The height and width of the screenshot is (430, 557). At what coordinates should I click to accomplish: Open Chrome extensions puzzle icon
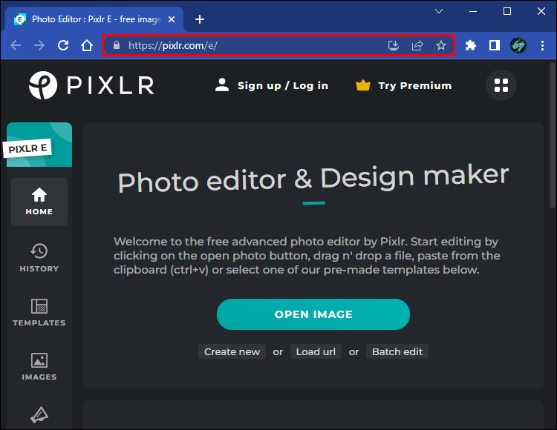[x=471, y=45]
